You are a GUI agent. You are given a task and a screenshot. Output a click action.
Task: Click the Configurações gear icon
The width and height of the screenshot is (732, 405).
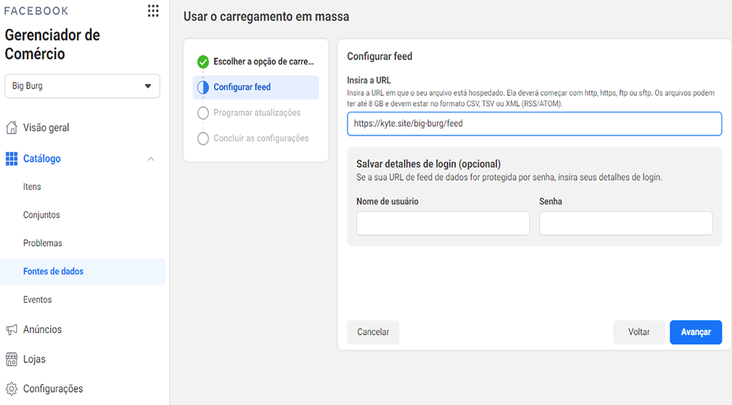(x=11, y=388)
